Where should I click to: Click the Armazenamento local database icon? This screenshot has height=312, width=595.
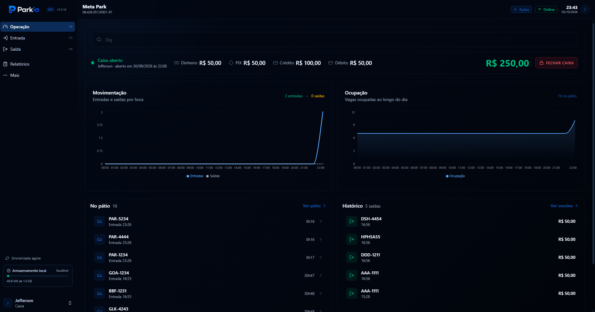[x=9, y=271]
